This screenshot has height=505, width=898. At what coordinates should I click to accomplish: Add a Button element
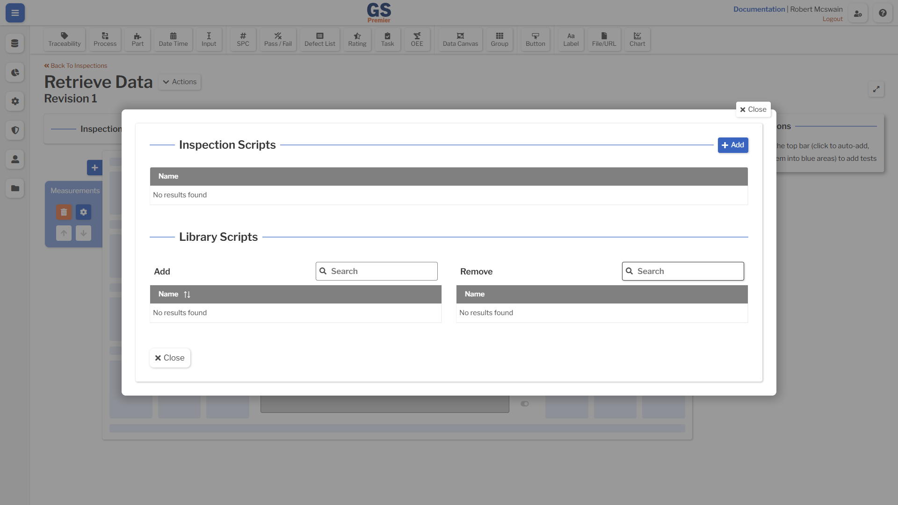coord(536,39)
